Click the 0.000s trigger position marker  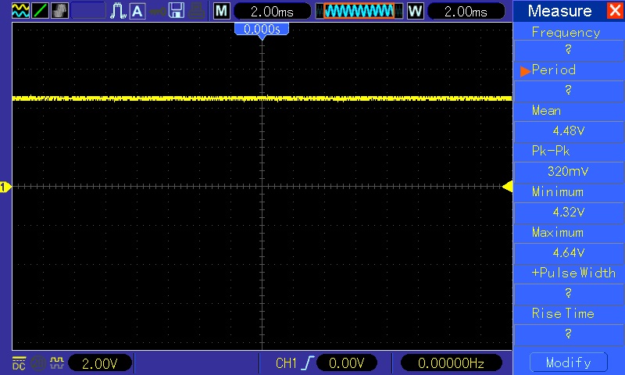pyautogui.click(x=262, y=30)
